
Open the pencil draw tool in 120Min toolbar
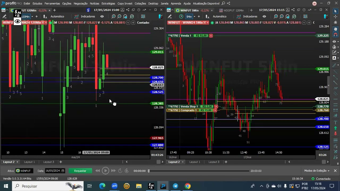[x=5, y=16]
